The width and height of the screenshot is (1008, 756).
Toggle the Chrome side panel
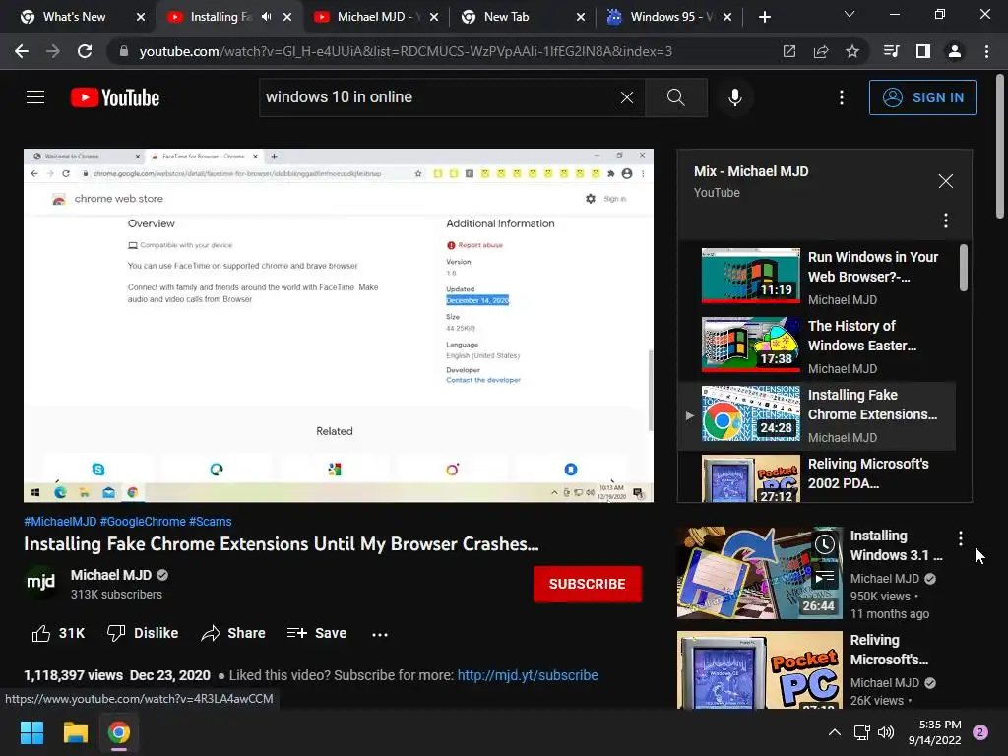coord(923,51)
